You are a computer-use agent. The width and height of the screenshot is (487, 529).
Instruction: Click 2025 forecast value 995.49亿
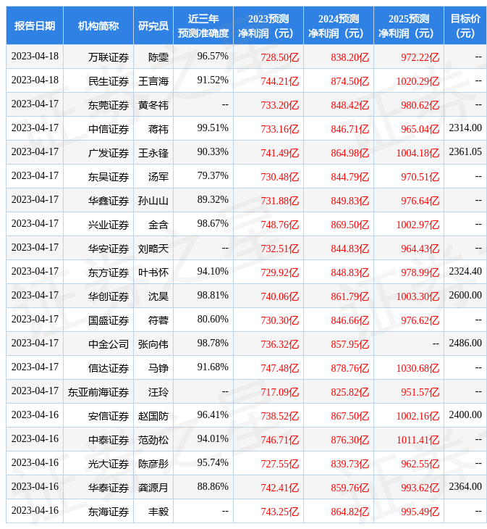coord(420,512)
